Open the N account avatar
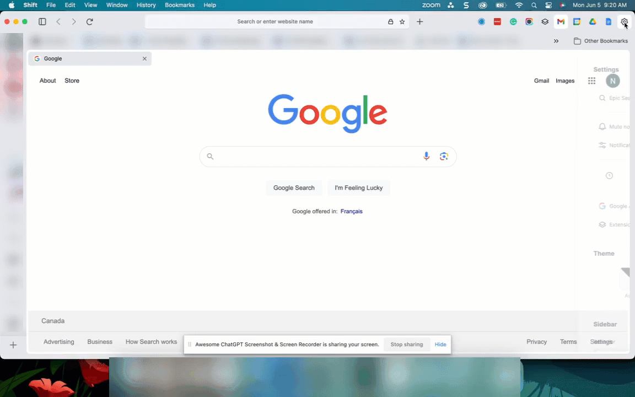Screen dimensions: 635x397 tap(613, 81)
